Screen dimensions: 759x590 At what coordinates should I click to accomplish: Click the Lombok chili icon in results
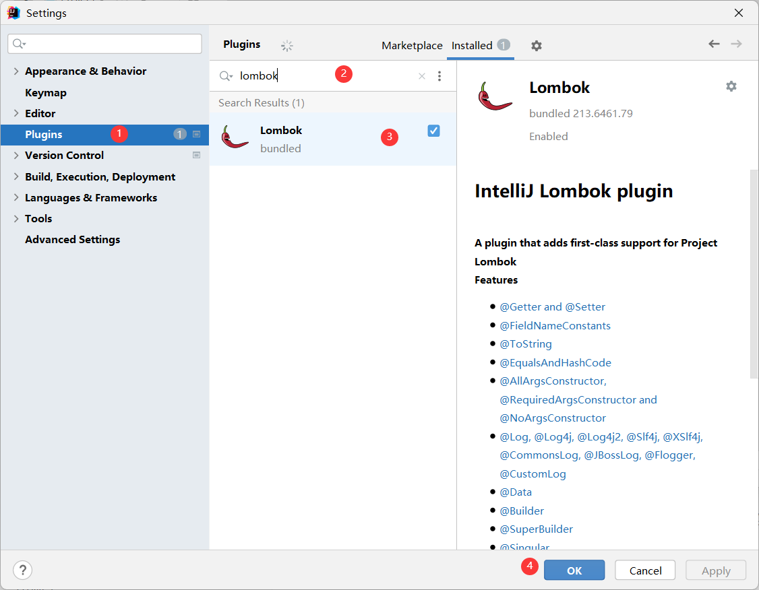(x=235, y=137)
